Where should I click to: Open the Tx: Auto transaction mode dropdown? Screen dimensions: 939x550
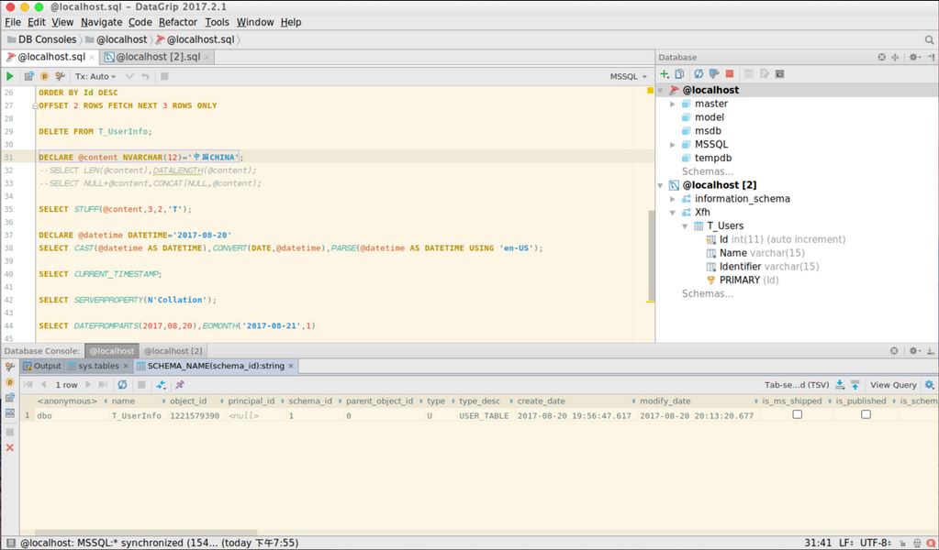point(95,77)
